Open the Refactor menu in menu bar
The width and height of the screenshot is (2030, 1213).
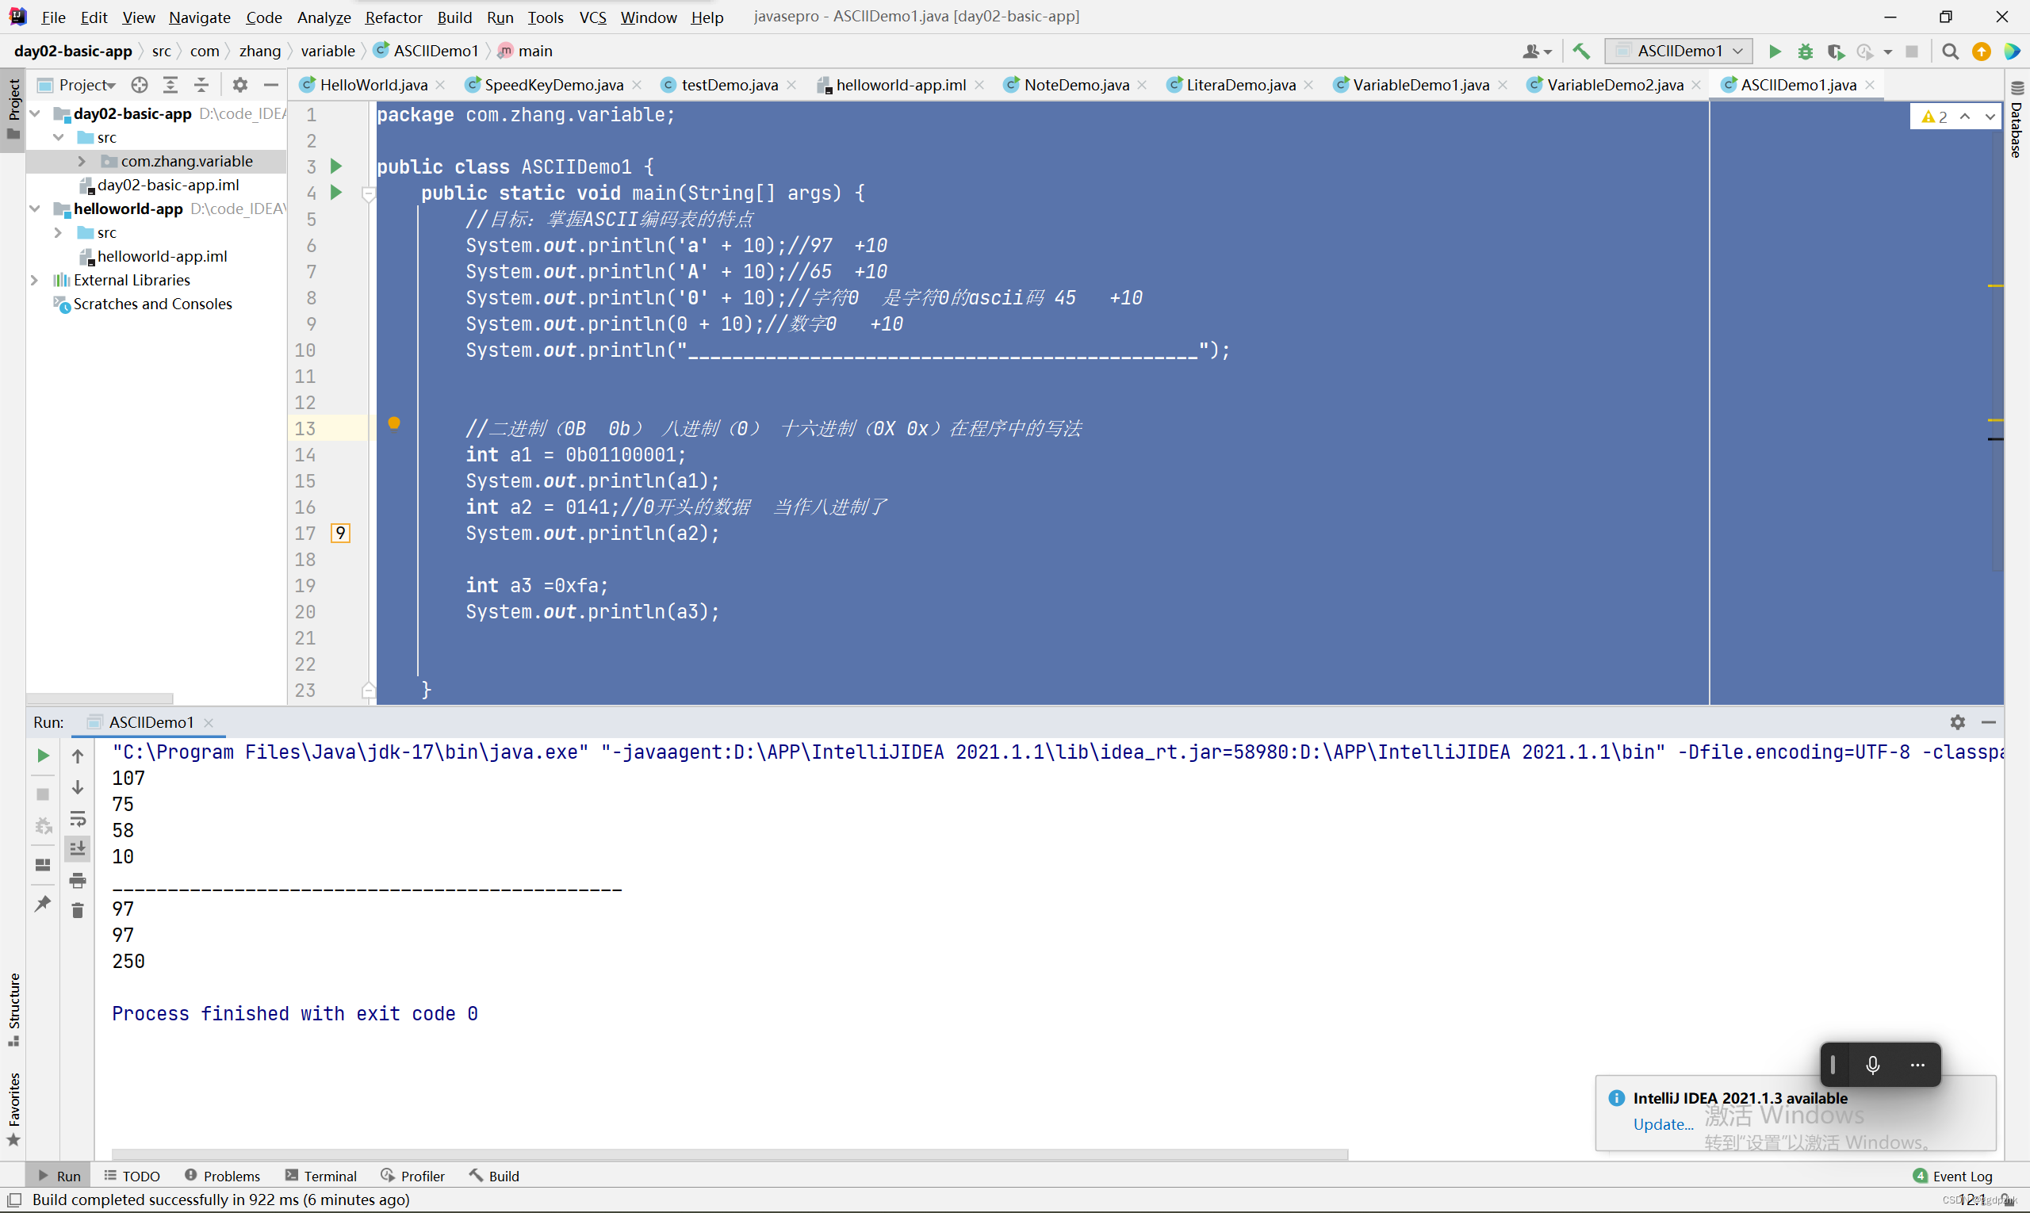[393, 14]
